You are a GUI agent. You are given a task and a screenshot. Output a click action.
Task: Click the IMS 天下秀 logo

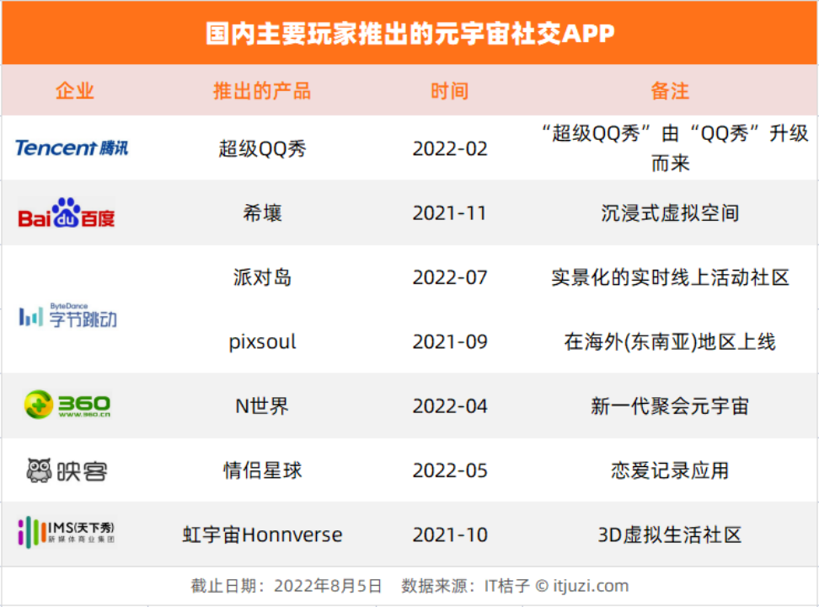(x=66, y=532)
